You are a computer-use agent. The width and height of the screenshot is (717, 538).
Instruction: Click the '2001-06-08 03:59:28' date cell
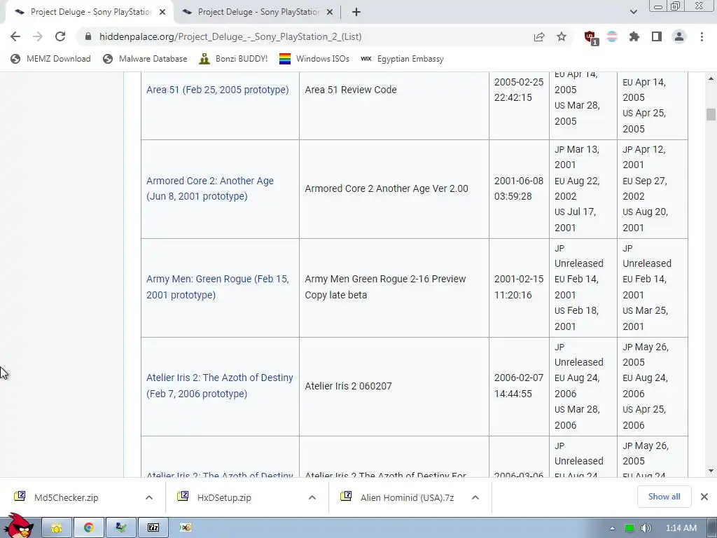pyautogui.click(x=519, y=188)
